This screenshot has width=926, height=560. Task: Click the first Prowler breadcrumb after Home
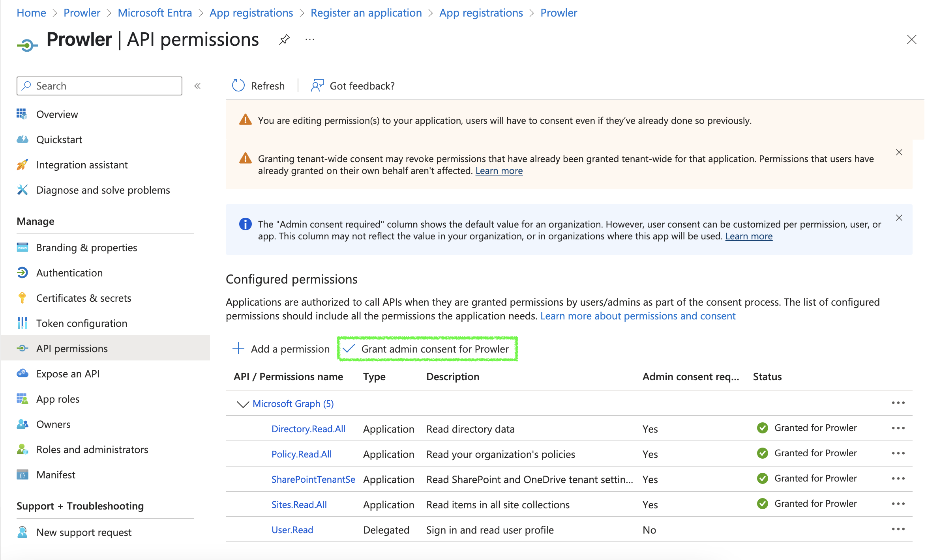point(82,13)
